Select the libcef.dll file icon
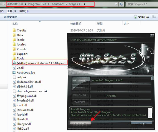The height and width of the screenshot is (132, 158). 14,119
